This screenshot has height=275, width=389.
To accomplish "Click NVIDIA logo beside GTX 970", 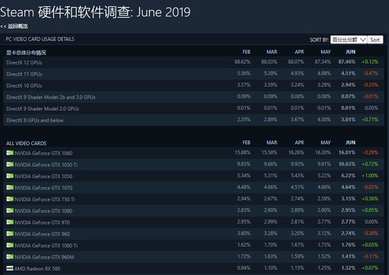I will (10, 222).
